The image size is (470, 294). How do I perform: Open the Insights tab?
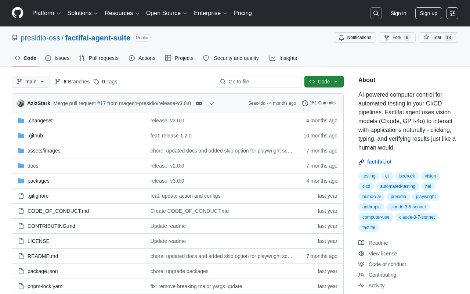click(283, 58)
